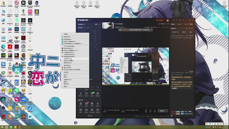Open the message icon in 直播伴侣 title bar
The height and width of the screenshot is (129, 229).
174,20
